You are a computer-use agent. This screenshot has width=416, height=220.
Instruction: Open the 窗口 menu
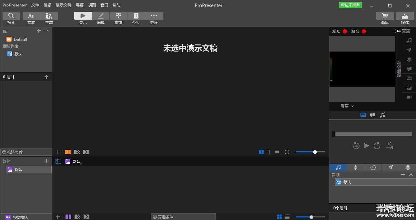coord(104,5)
